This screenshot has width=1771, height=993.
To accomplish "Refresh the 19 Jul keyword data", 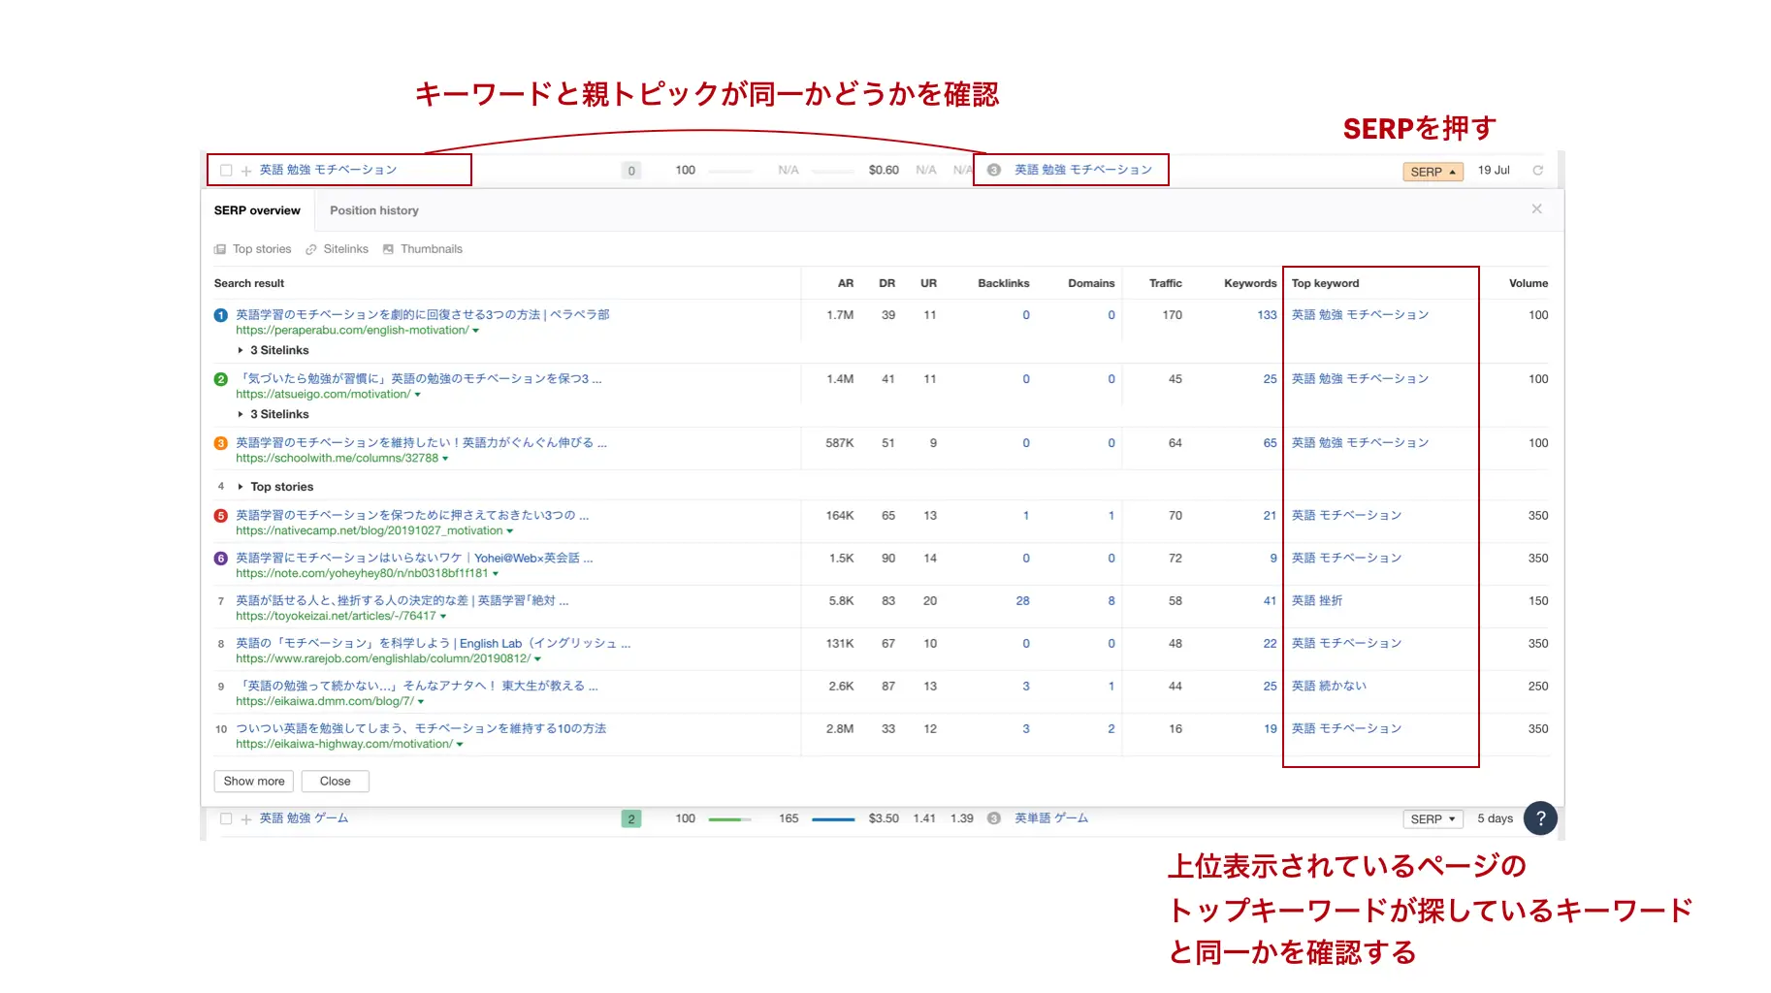I will click(x=1537, y=170).
